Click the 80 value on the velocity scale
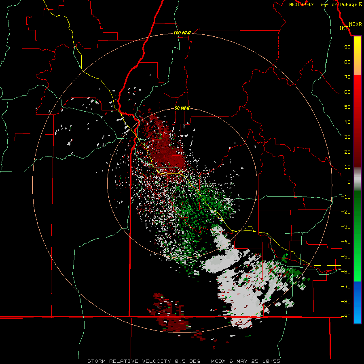The image size is (364, 364). pyautogui.click(x=347, y=62)
